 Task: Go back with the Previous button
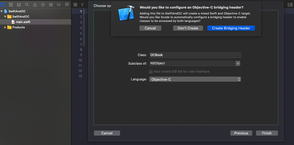241,133
